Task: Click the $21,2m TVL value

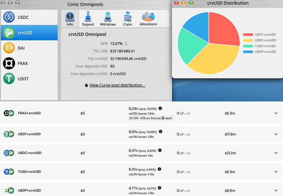Action: 230,153
